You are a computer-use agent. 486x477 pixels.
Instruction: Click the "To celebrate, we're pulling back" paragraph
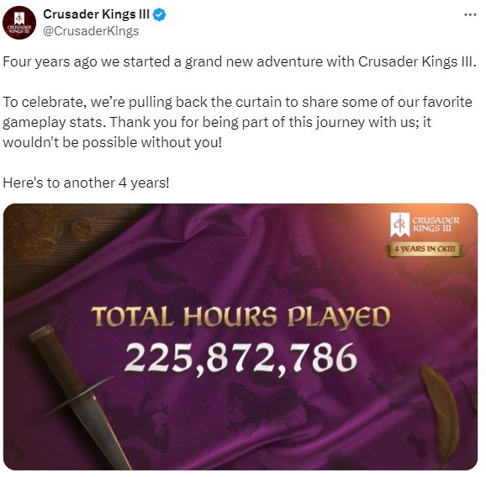[237, 122]
